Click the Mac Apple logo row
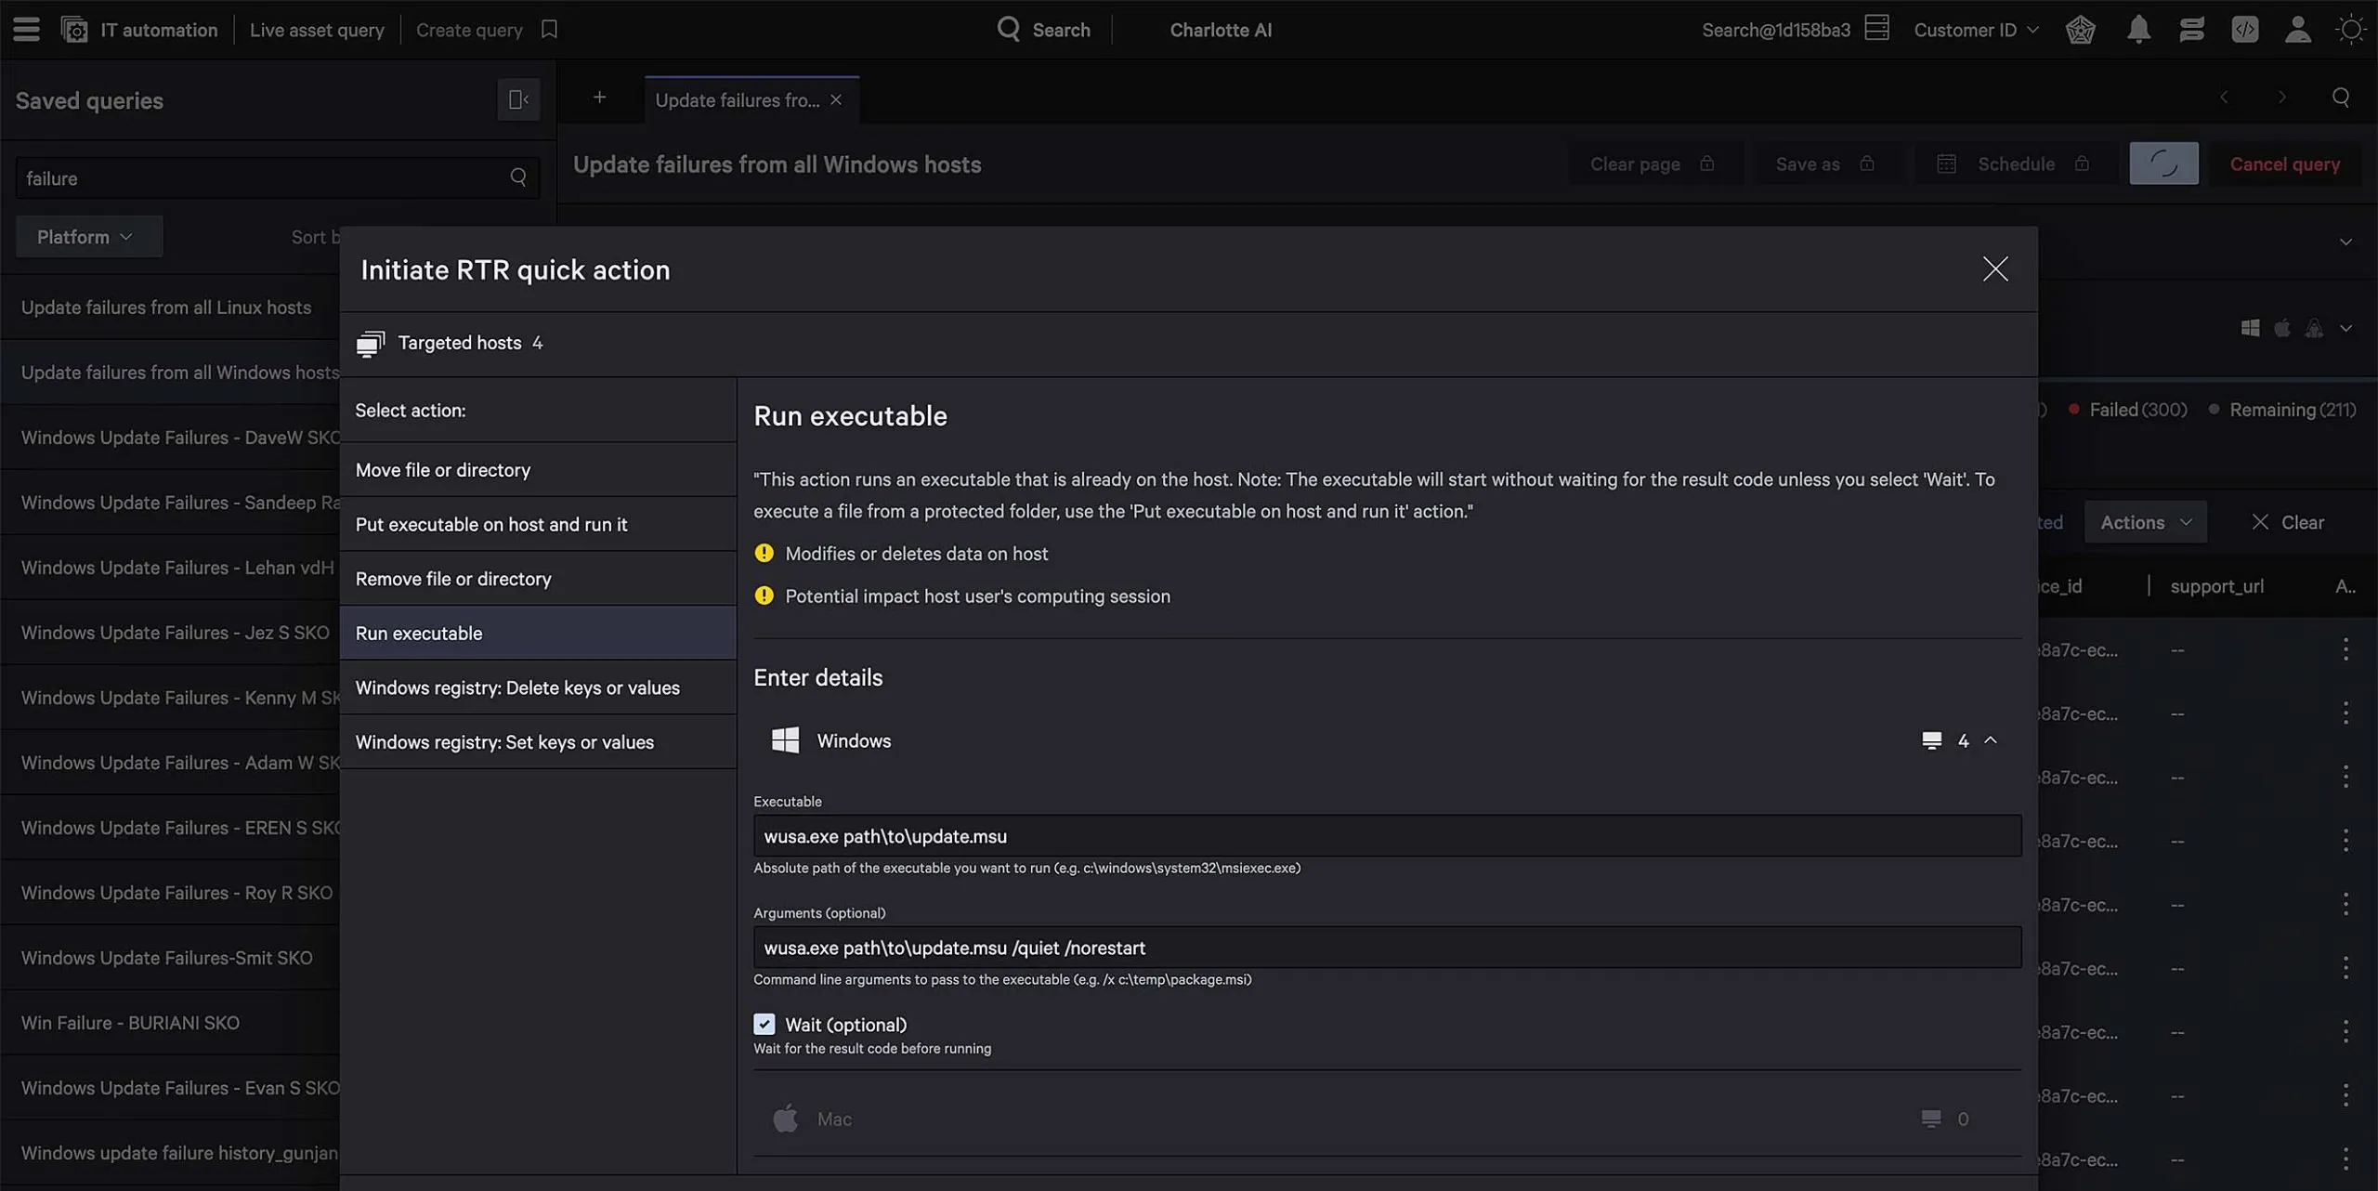This screenshot has width=2378, height=1191. pos(785,1119)
